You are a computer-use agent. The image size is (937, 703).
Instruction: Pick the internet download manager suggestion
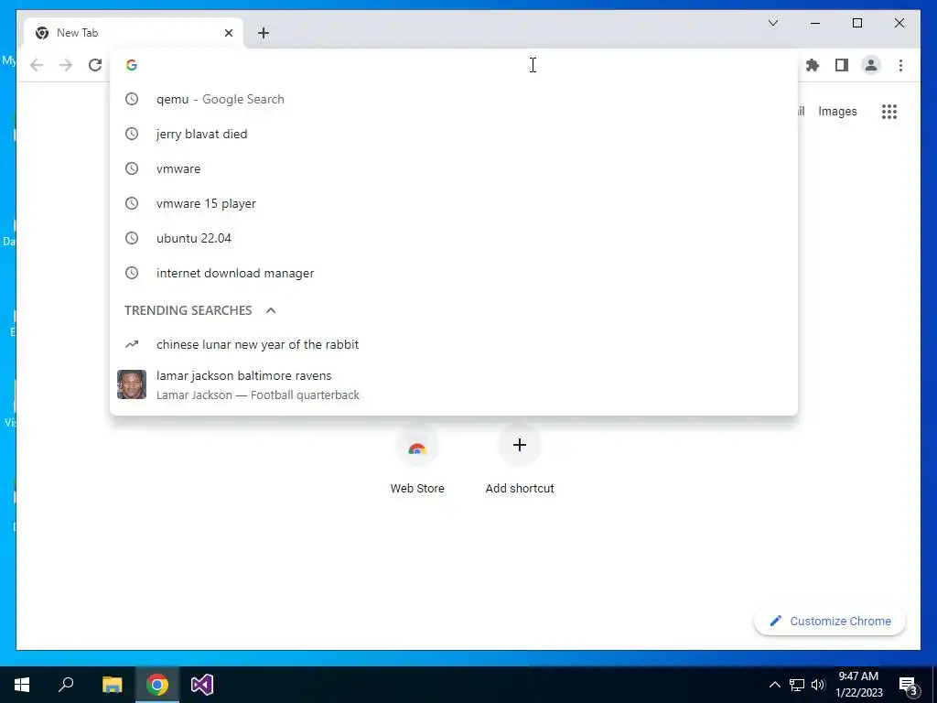454,273
